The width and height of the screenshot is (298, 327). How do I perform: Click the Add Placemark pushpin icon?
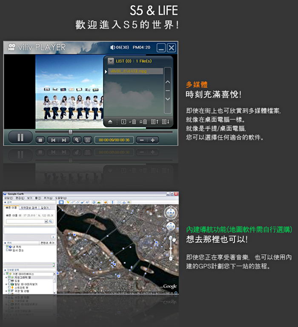68,202
